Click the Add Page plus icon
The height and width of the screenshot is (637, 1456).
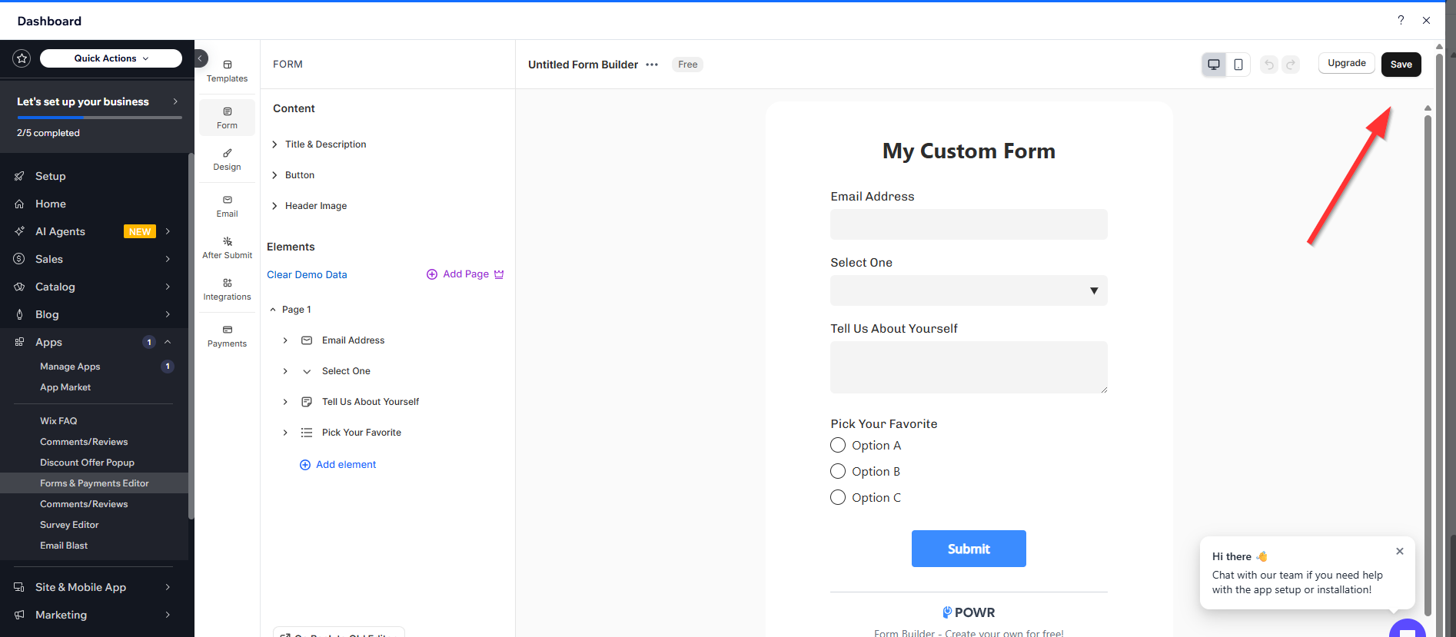click(x=432, y=274)
